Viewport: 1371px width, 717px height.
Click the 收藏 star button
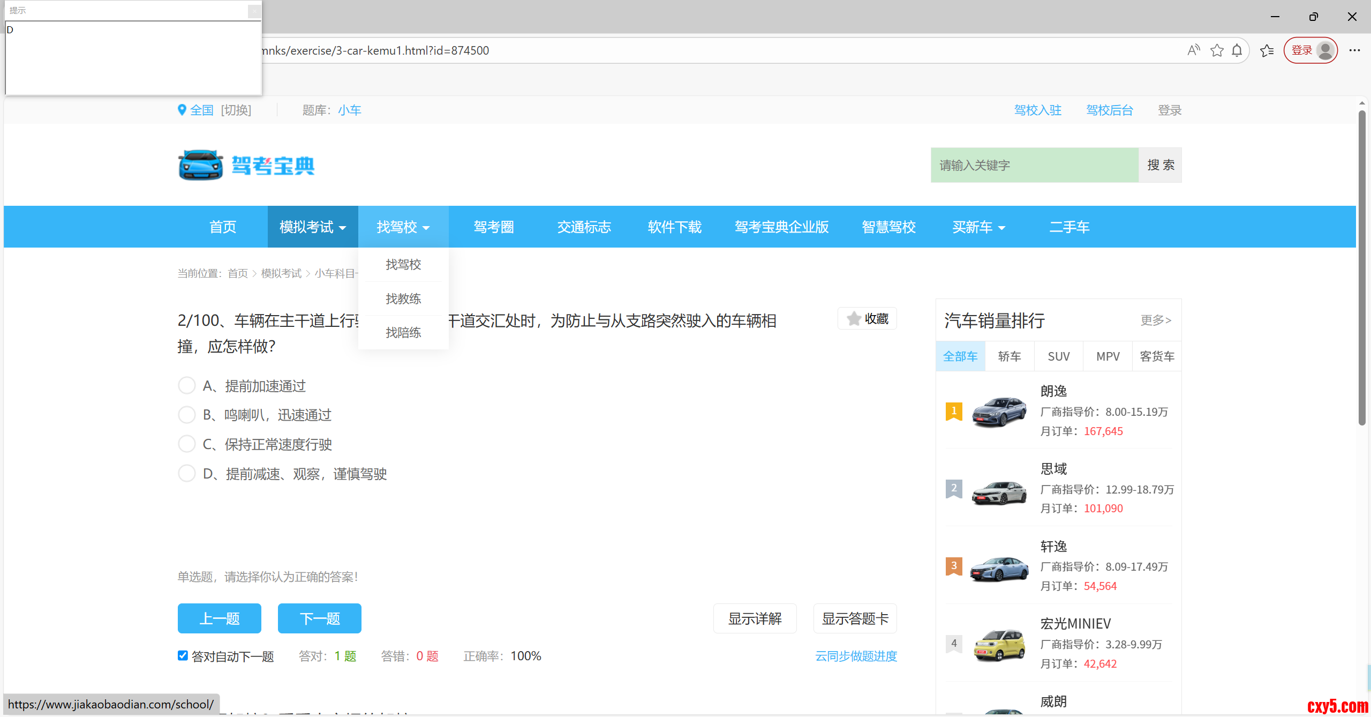coord(867,319)
